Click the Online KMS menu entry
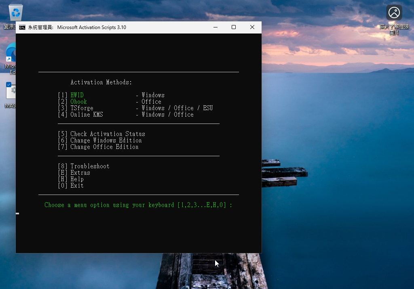 [87, 115]
